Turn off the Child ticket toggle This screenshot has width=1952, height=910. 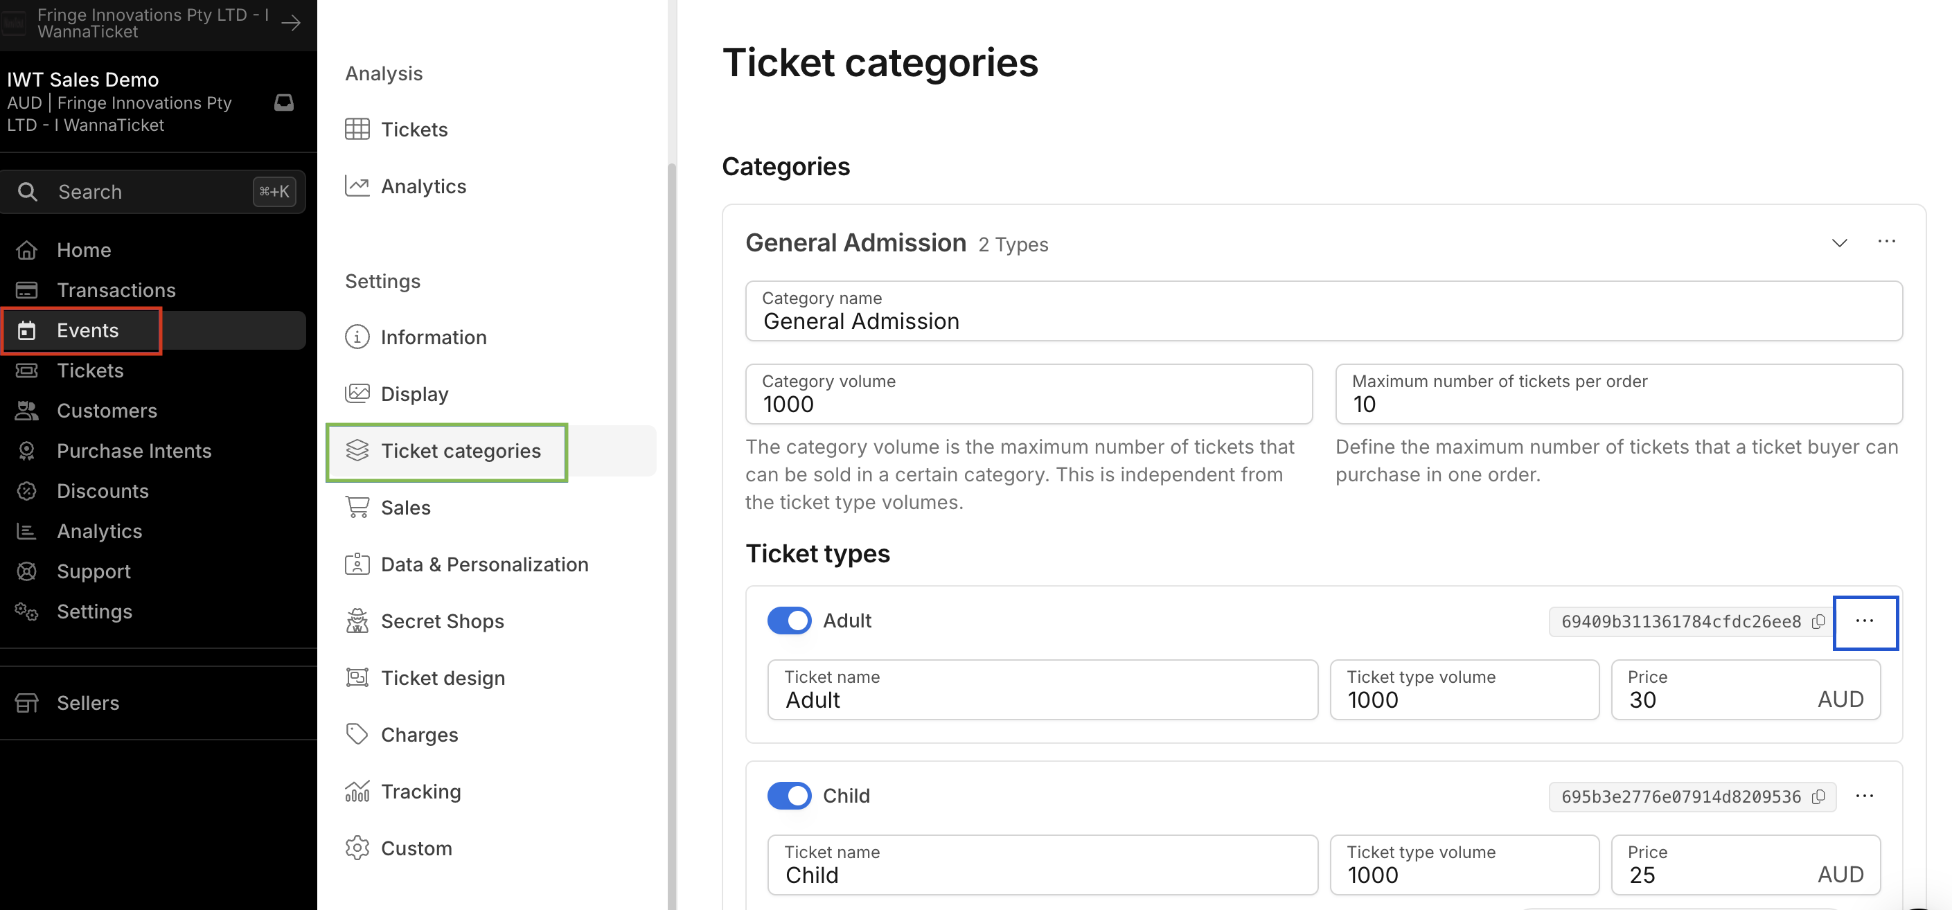click(x=789, y=796)
